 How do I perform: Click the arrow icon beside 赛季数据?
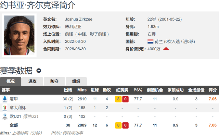tap(39, 71)
